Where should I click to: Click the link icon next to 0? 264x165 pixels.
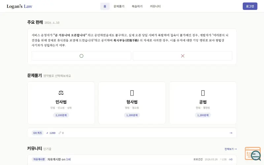pyautogui.click(x=60, y=133)
